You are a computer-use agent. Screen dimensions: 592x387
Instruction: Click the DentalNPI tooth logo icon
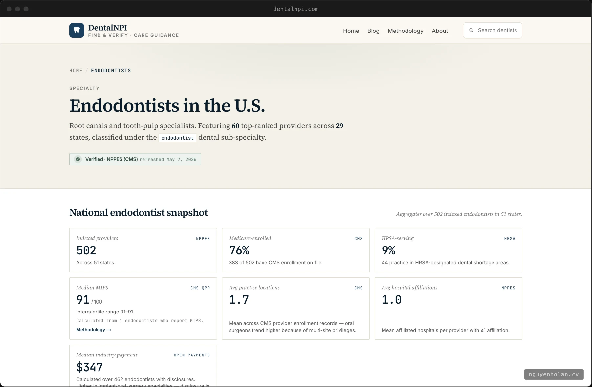77,31
